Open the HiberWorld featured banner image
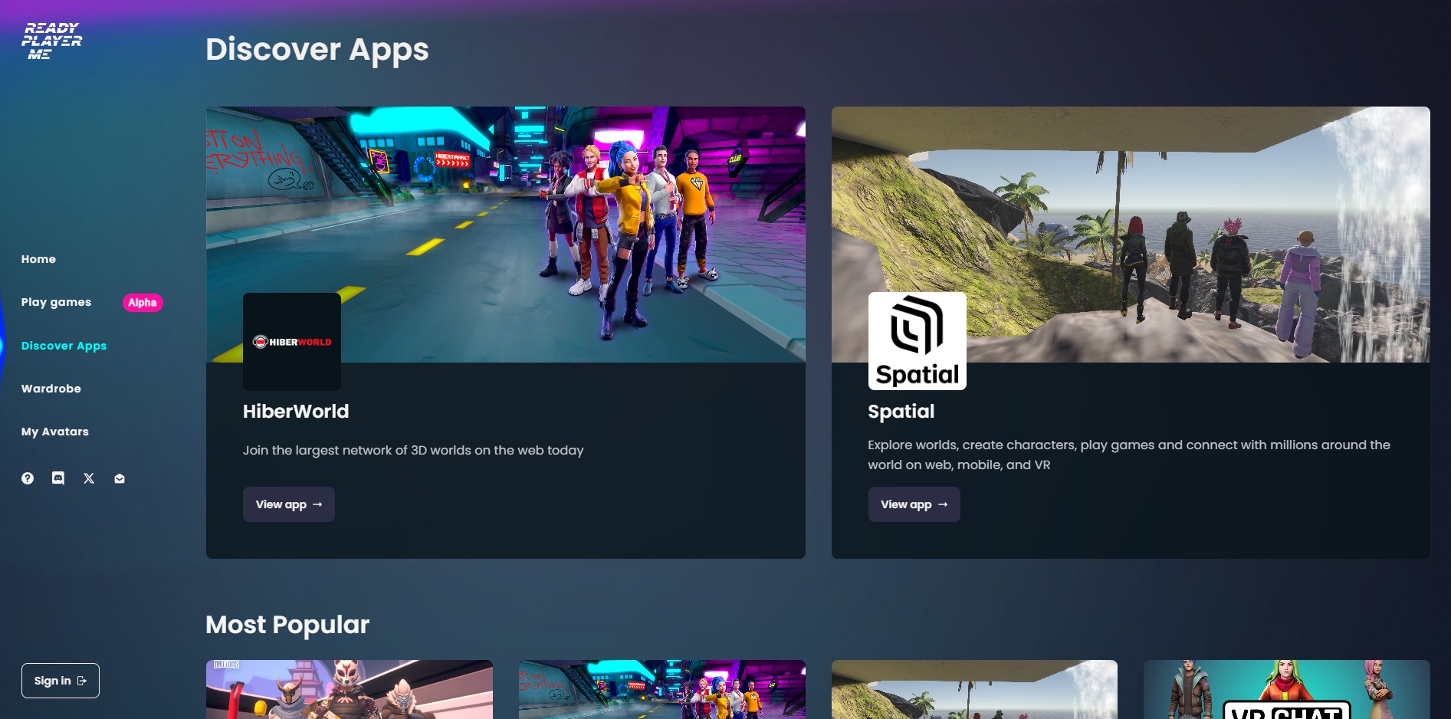Image resolution: width=1451 pixels, height=719 pixels. point(506,235)
